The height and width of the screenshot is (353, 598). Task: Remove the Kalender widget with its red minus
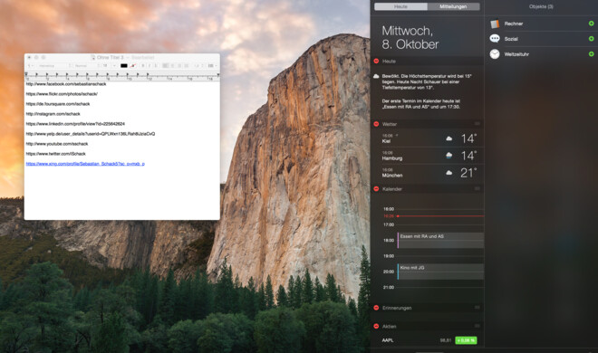coord(376,188)
